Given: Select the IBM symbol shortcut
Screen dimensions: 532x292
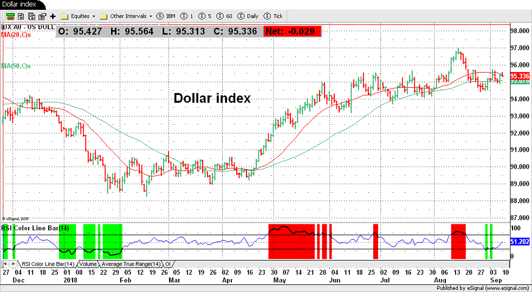Looking at the screenshot, I should (x=166, y=16).
